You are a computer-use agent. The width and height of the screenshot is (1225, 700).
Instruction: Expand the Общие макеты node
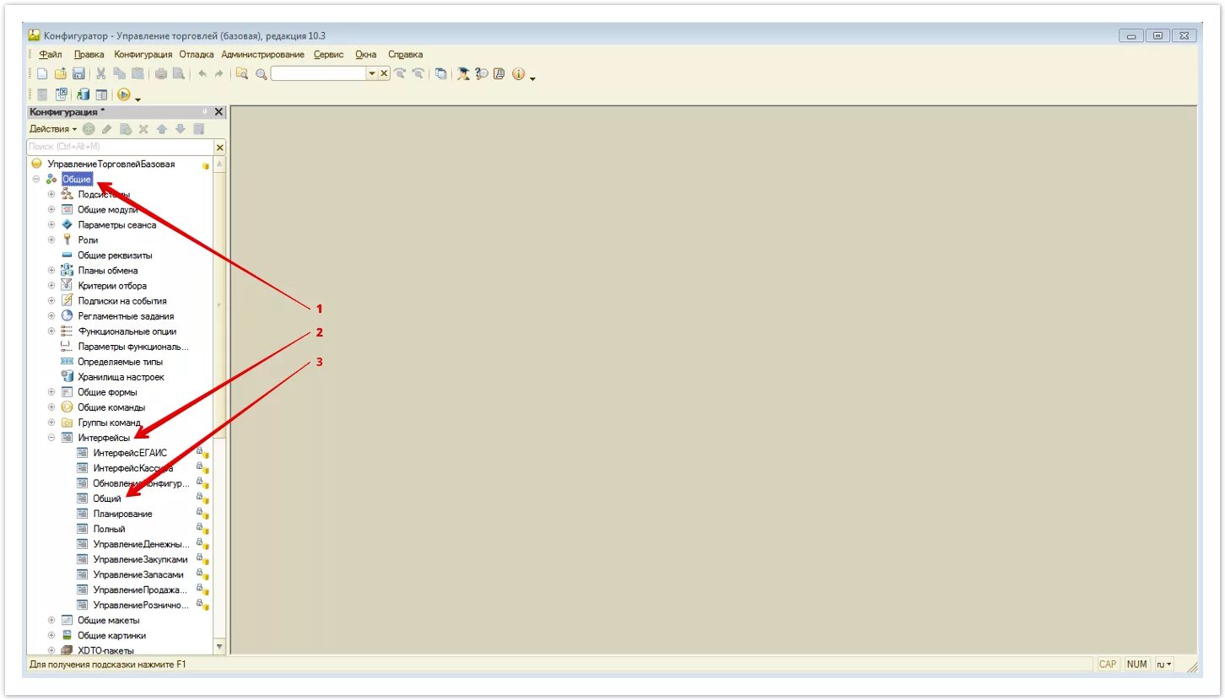click(x=51, y=620)
